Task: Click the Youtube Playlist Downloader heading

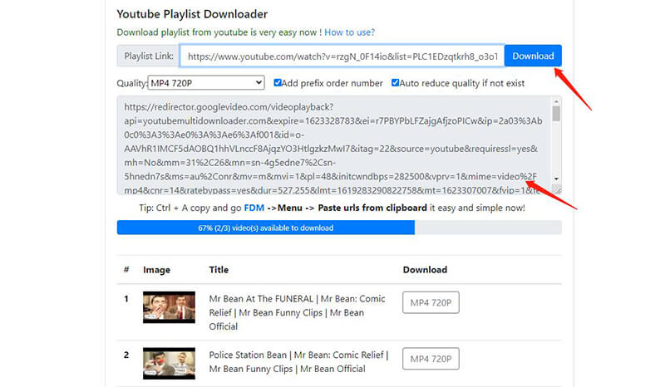Action: [192, 14]
